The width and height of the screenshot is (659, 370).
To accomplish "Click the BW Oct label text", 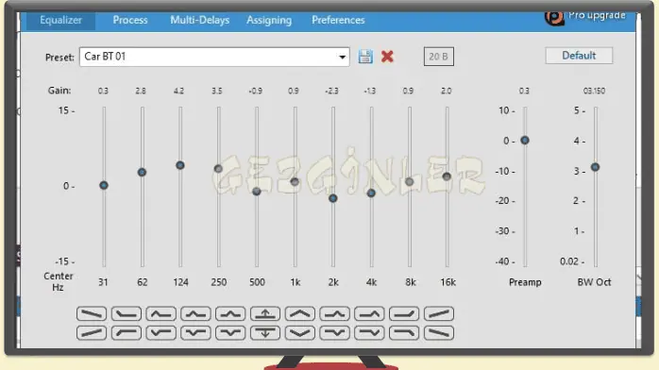I will pyautogui.click(x=594, y=282).
